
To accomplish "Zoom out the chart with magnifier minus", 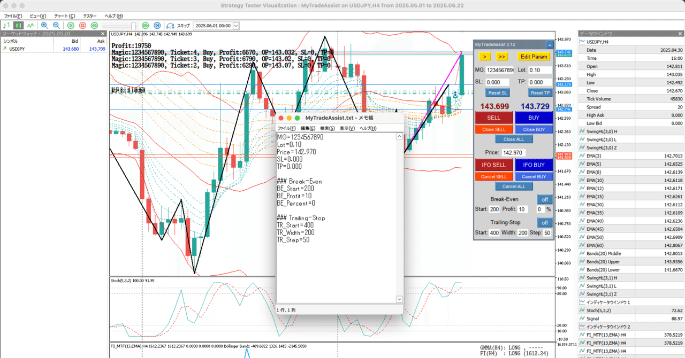I will click(56, 25).
